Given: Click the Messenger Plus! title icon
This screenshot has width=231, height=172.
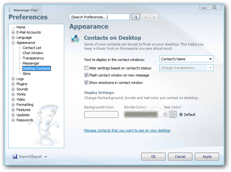Looking at the screenshot, I should tap(10, 10).
